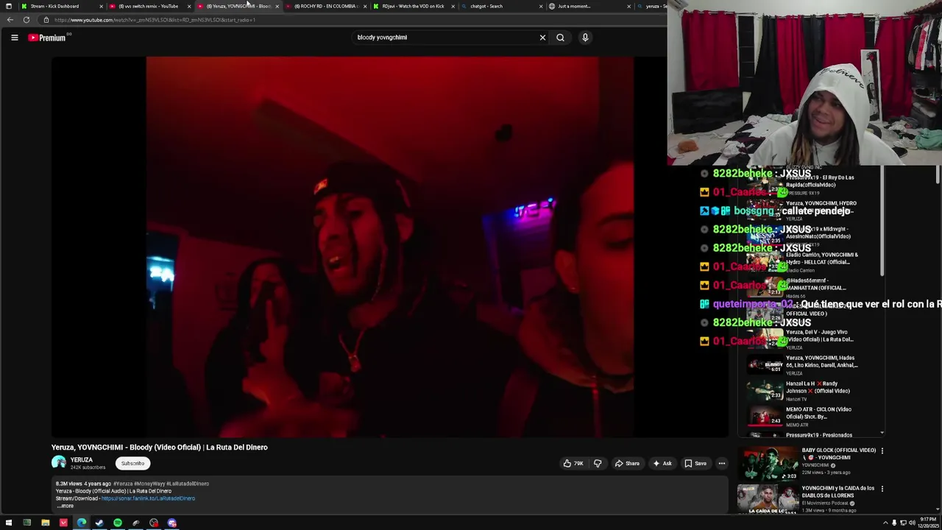Click the magnifier search button
The width and height of the screenshot is (942, 530).
coord(560,38)
